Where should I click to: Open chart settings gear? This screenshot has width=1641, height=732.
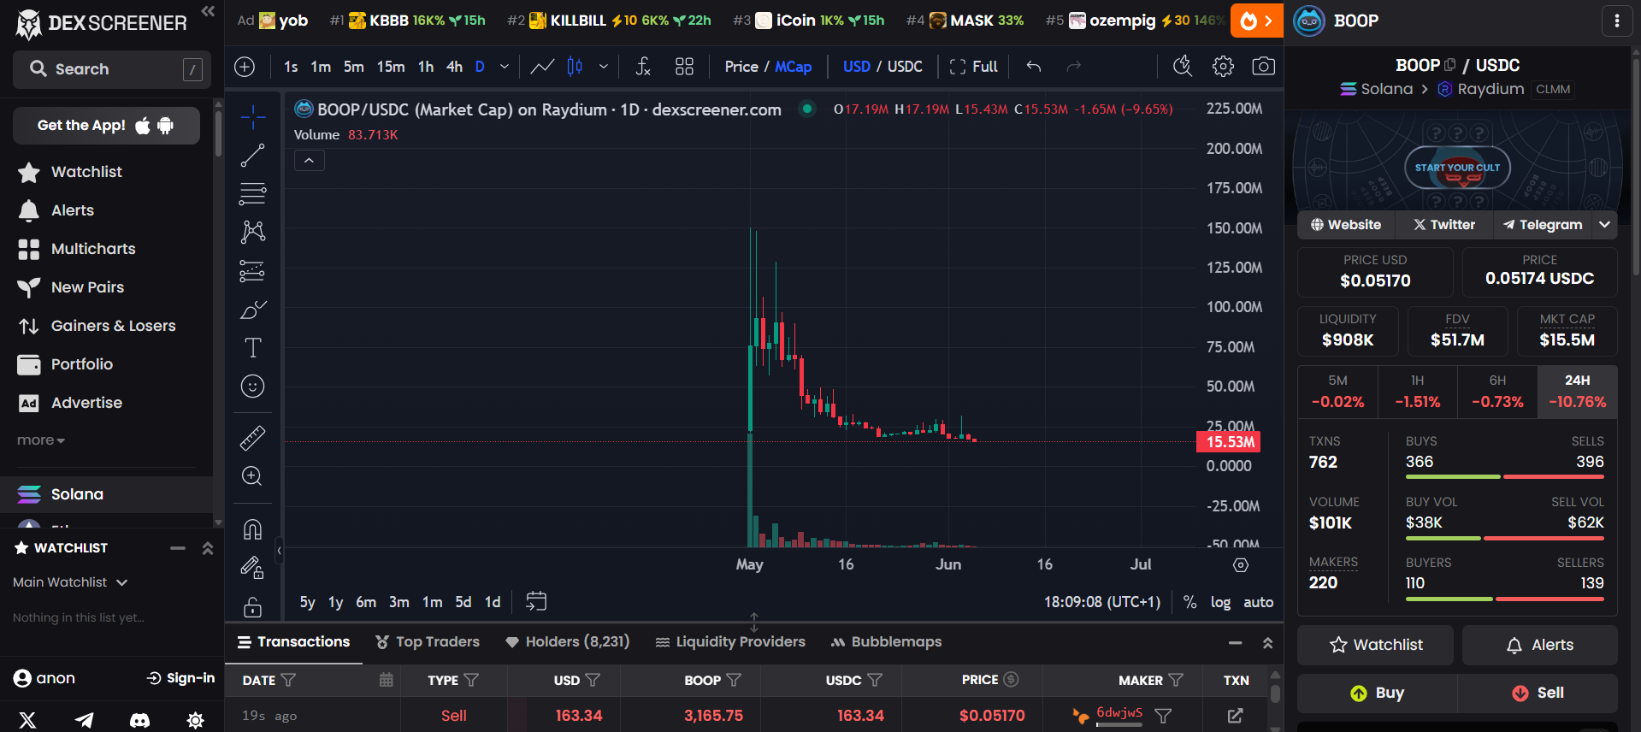tap(1223, 67)
